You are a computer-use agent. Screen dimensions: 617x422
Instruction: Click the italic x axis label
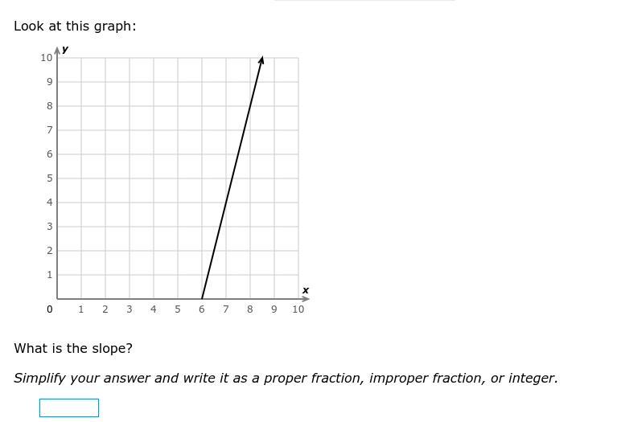[x=306, y=290]
